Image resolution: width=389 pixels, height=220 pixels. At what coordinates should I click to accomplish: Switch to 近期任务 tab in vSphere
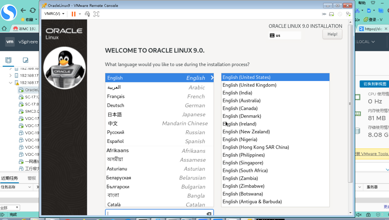pos(9,178)
